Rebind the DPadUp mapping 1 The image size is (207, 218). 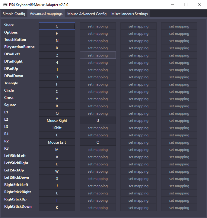pyautogui.click(x=57, y=70)
